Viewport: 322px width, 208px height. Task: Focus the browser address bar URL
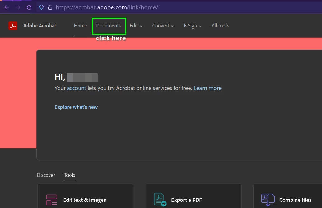point(107,7)
